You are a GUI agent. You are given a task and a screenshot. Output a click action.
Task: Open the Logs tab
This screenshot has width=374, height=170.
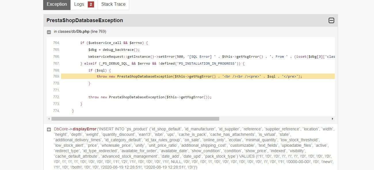(x=84, y=4)
